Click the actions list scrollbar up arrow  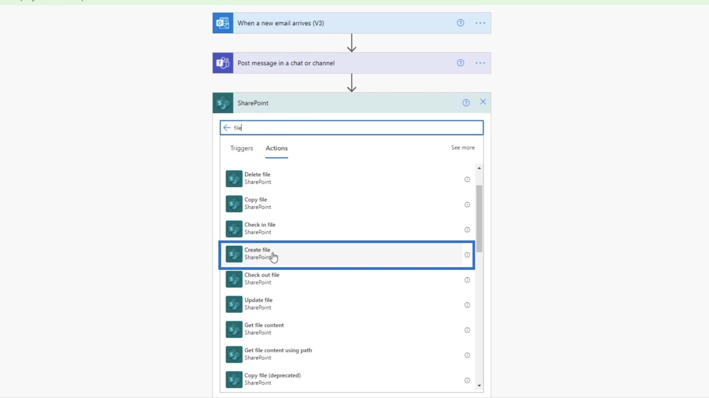479,168
